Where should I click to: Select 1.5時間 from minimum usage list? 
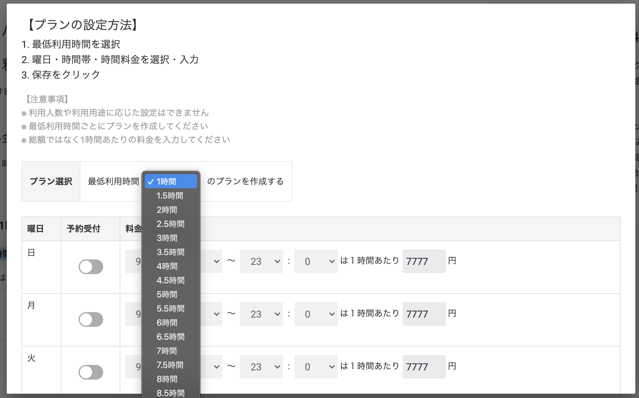(170, 196)
